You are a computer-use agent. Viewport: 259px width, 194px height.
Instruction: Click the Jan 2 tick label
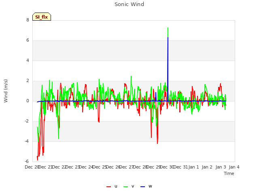[x=207, y=167]
